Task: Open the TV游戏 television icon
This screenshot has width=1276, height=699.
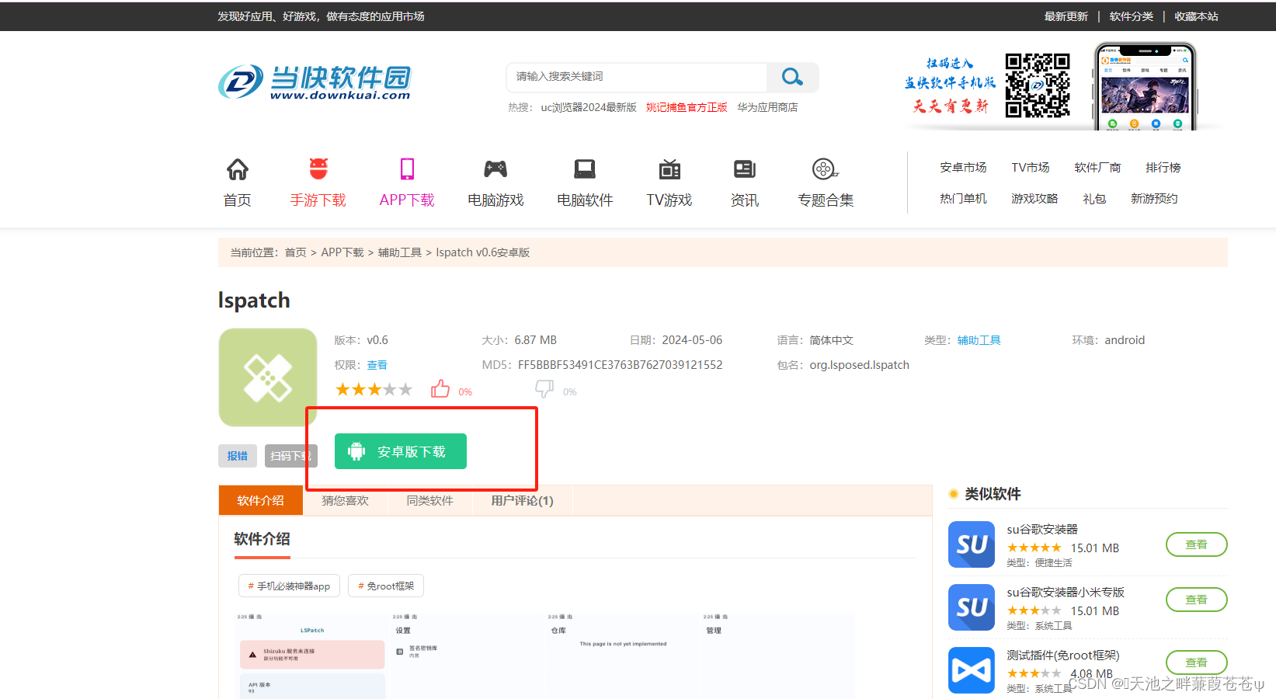Action: (669, 169)
